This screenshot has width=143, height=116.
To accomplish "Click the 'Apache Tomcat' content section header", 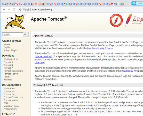I will coord(43,36).
